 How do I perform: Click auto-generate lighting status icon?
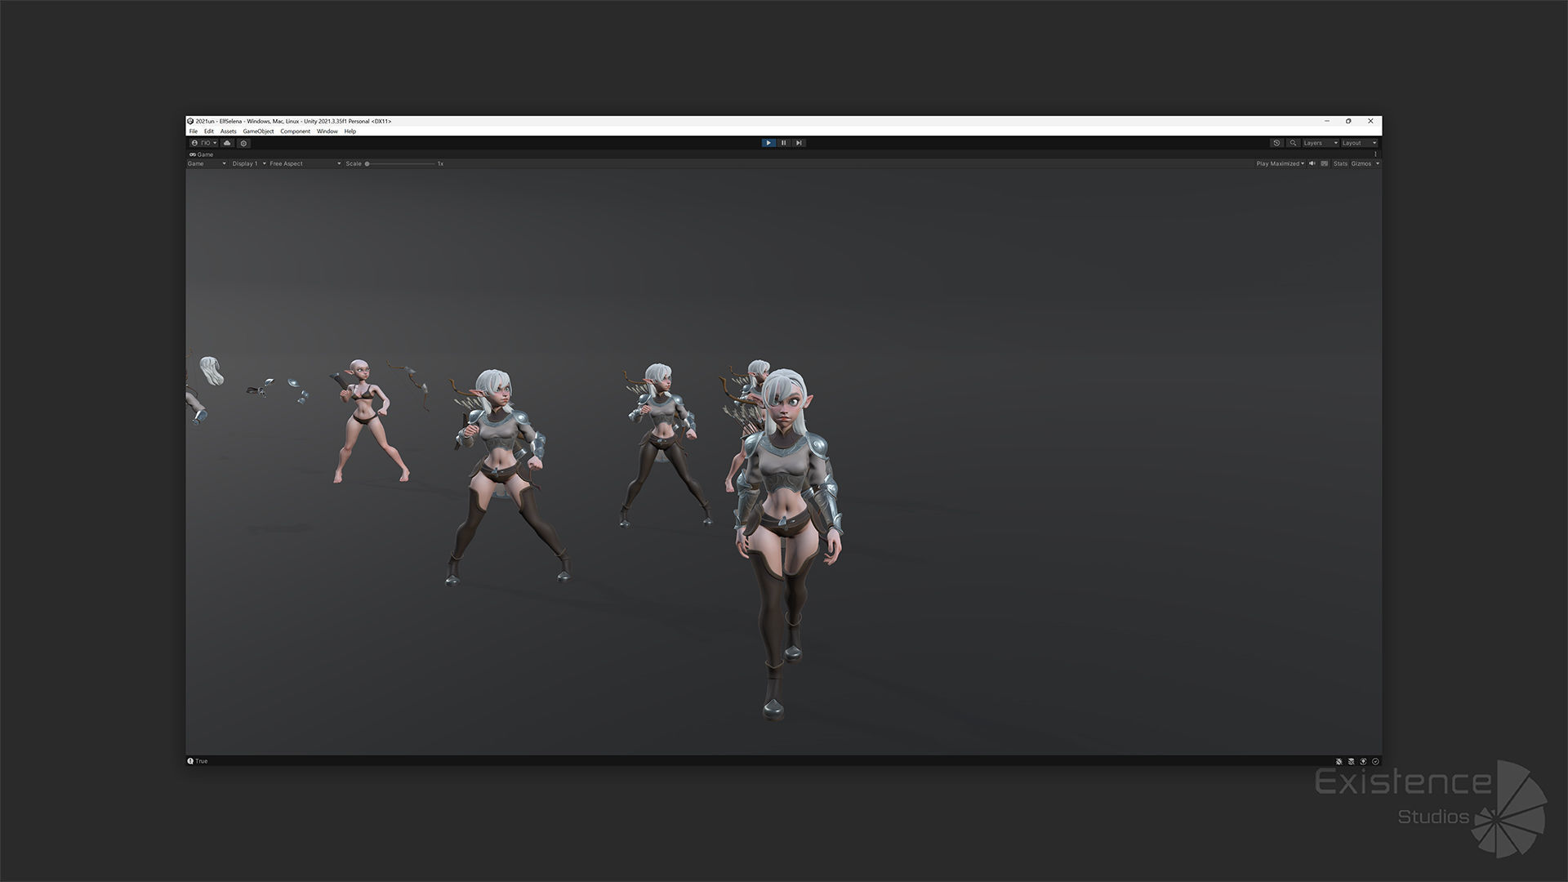pos(1351,761)
